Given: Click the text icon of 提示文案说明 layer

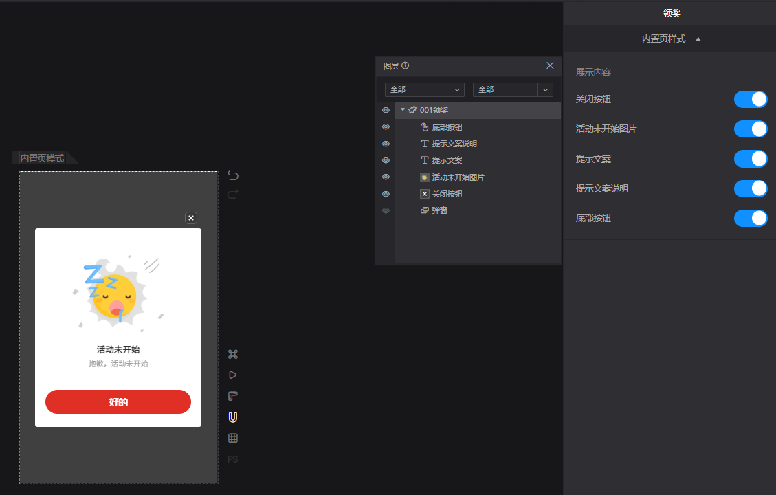Looking at the screenshot, I should pyautogui.click(x=425, y=144).
